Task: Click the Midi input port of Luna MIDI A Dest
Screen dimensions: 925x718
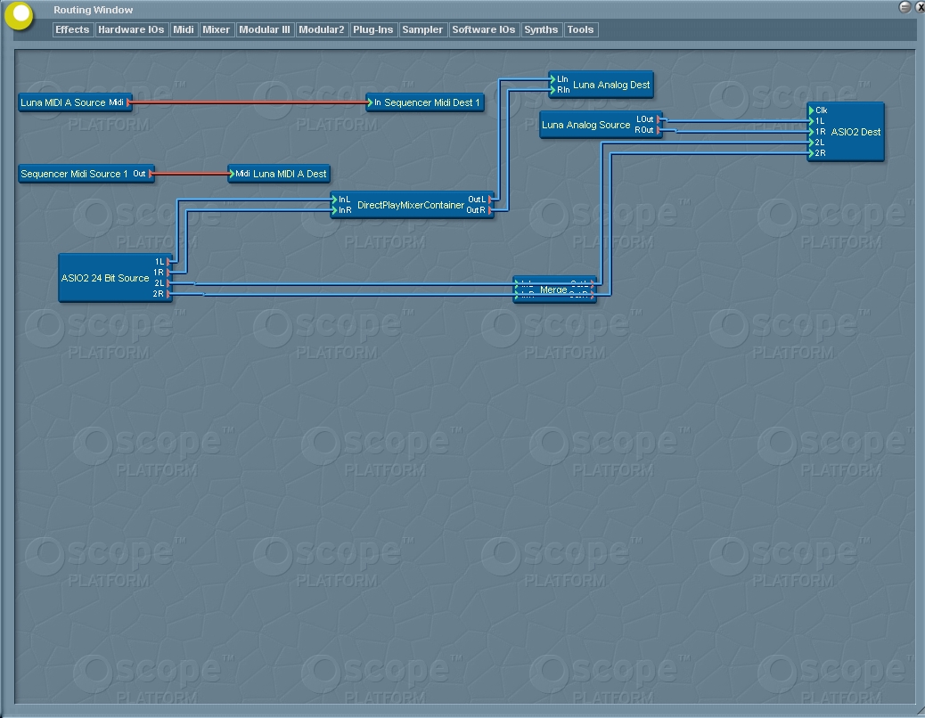Action: (232, 174)
